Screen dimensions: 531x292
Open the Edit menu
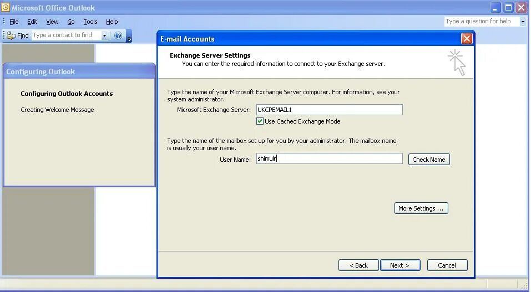[32, 22]
